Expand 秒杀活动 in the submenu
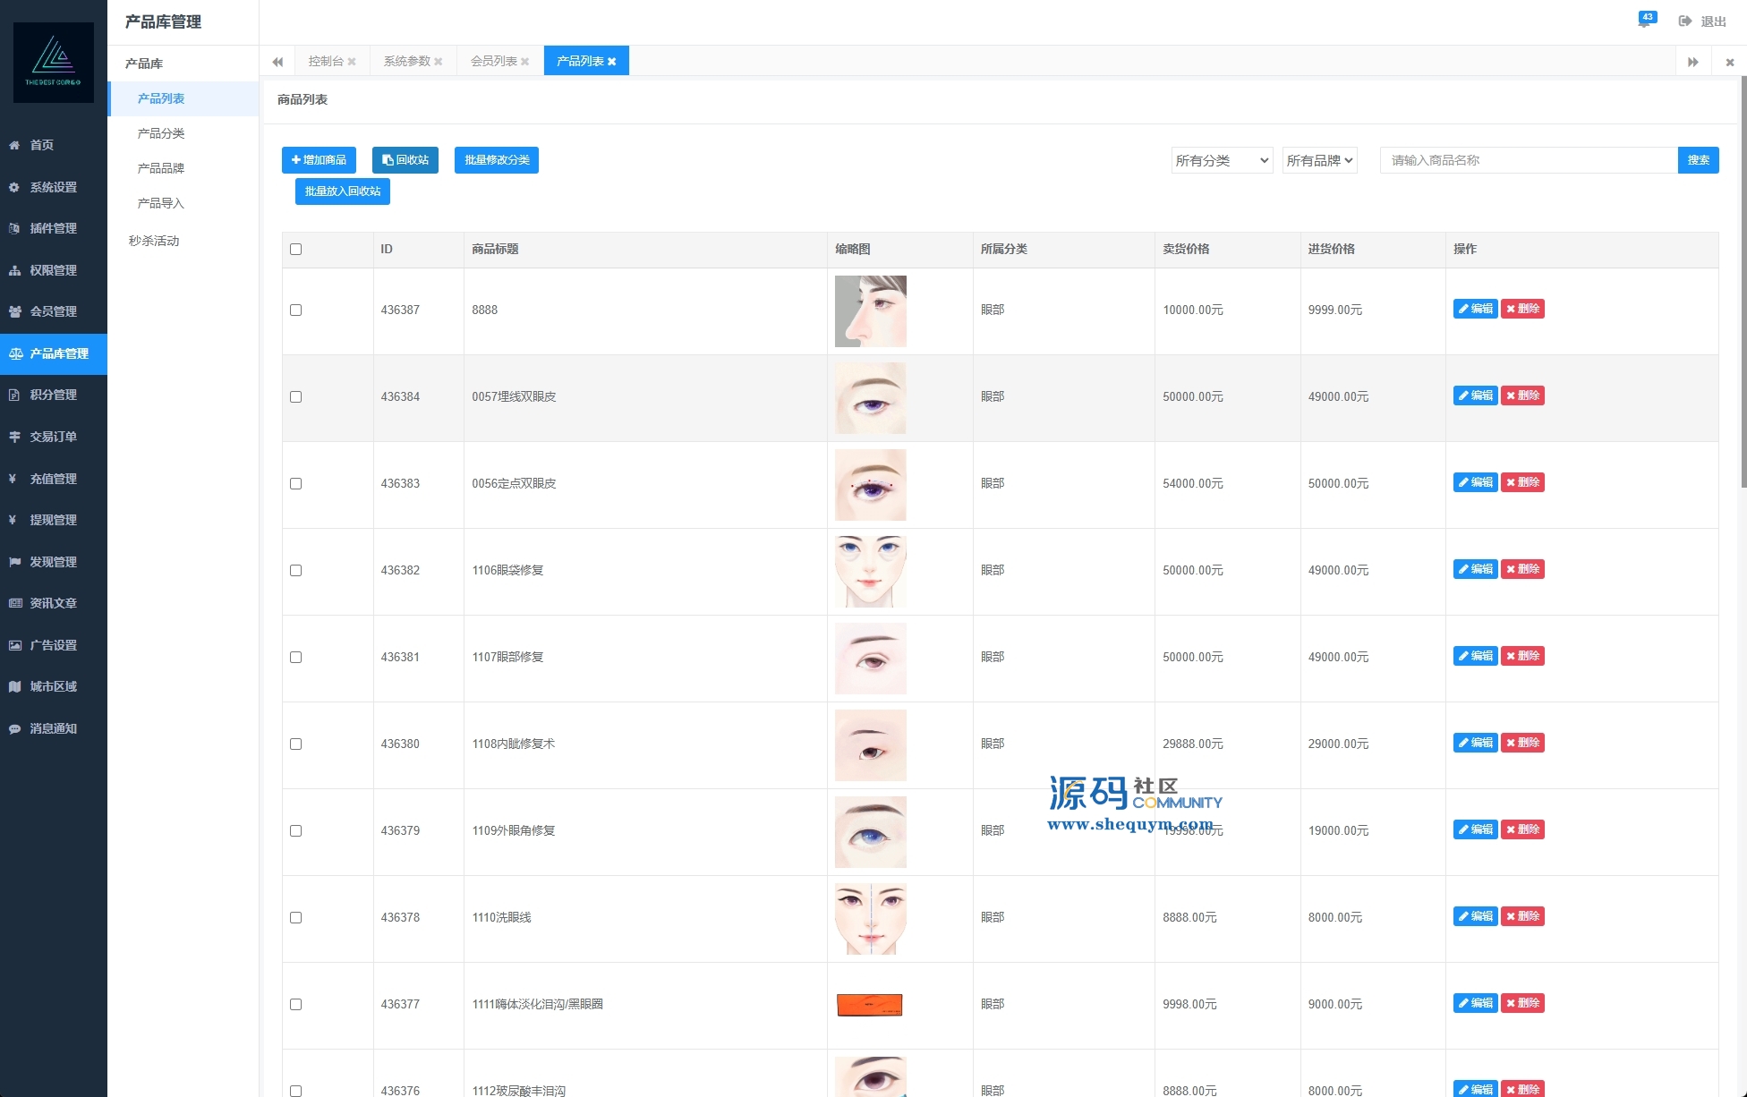Screen dimensions: 1747x1097 tap(154, 241)
